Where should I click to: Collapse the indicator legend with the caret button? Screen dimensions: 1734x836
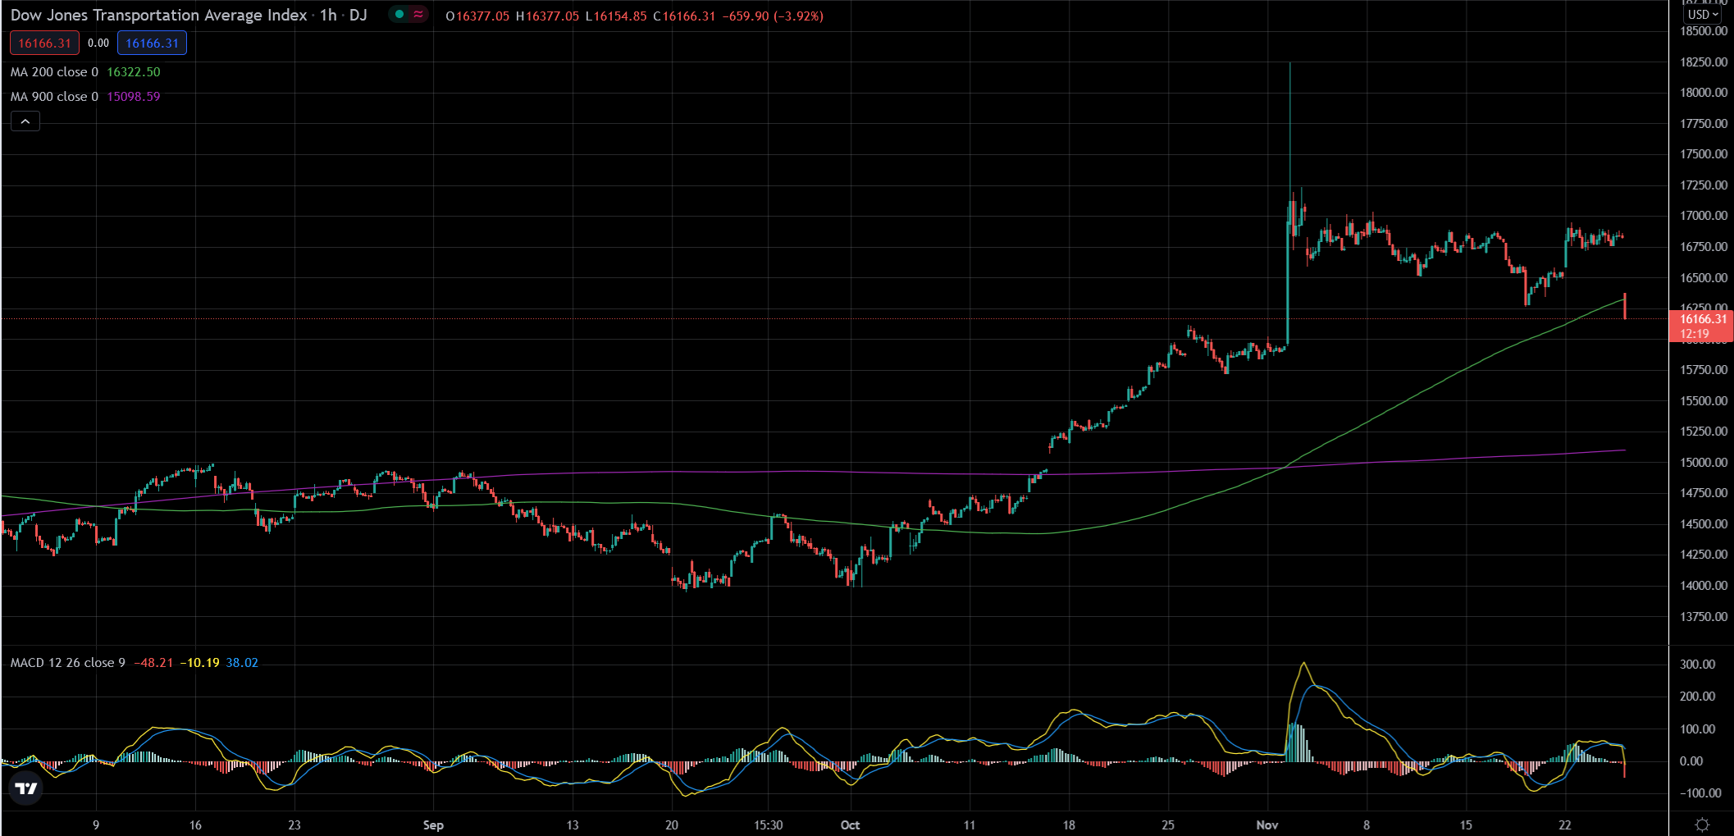(x=25, y=121)
